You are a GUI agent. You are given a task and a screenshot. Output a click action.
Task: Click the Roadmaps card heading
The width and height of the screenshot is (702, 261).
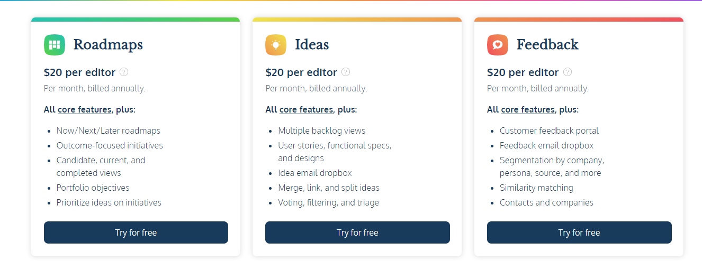(108, 45)
